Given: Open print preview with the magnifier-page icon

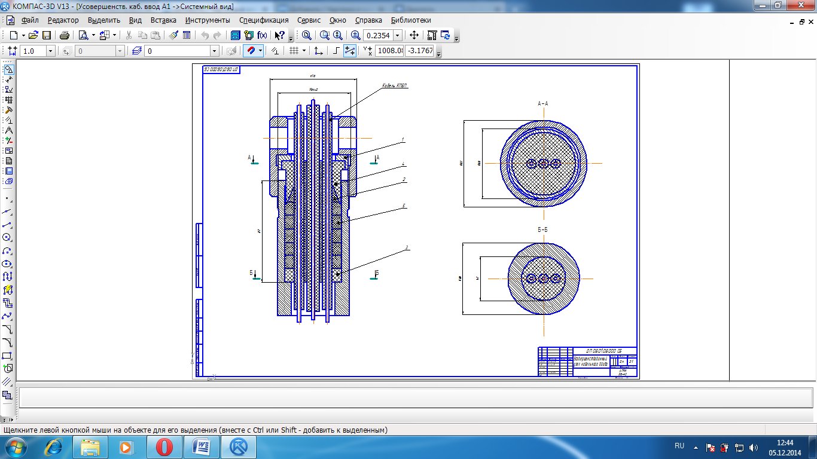Looking at the screenshot, I should click(x=84, y=35).
